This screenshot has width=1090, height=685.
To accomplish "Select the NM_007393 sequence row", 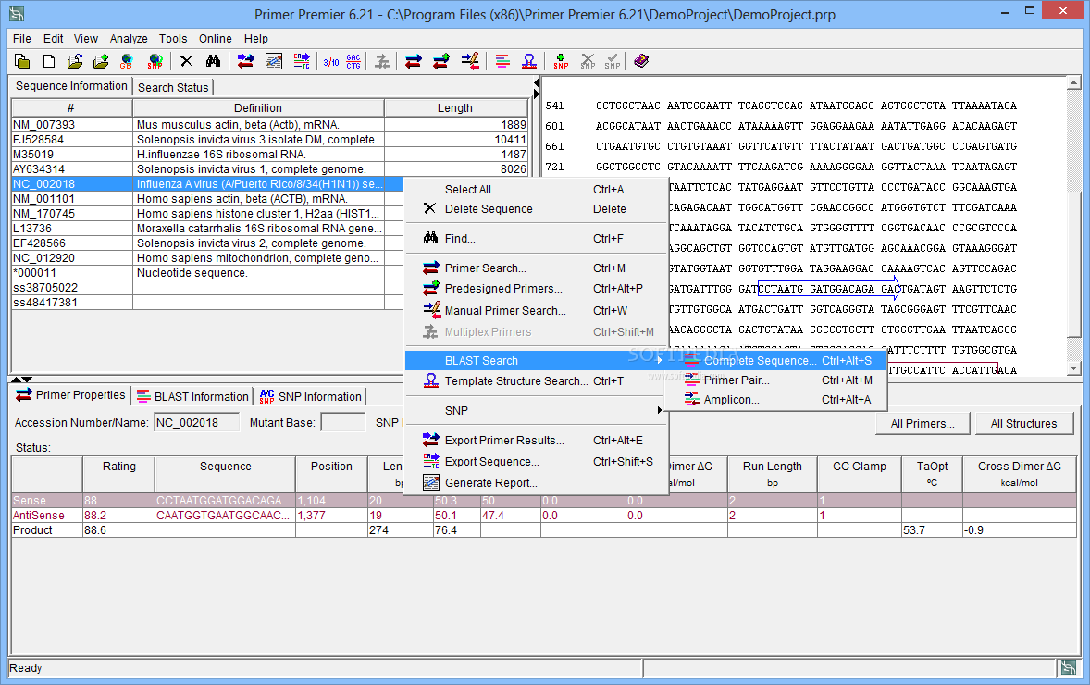I will coord(269,124).
